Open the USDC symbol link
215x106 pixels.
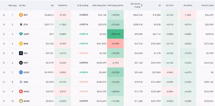tap(27, 72)
